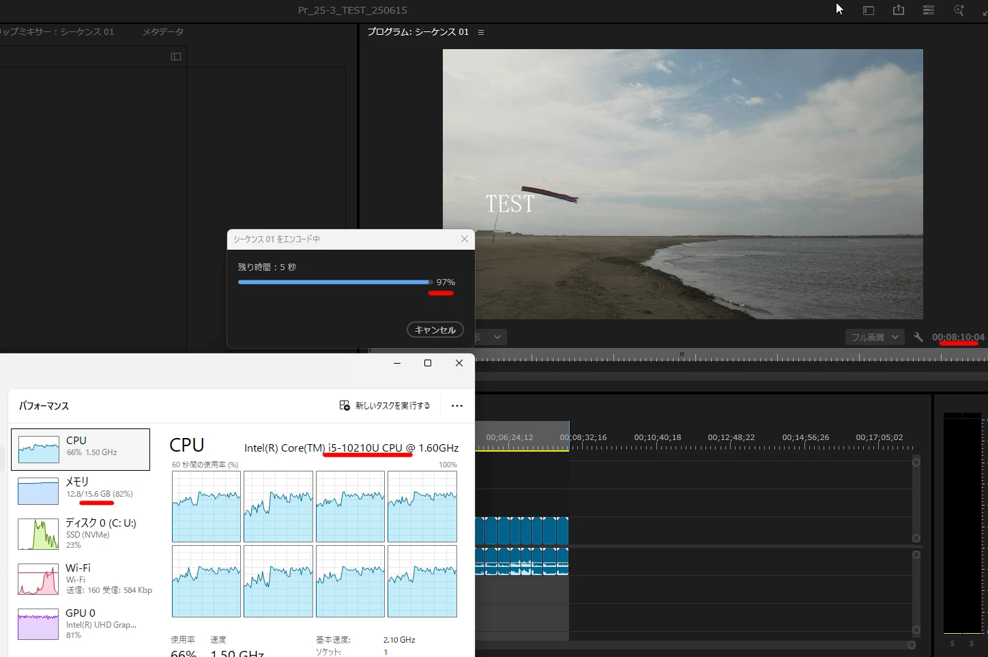Click the disk green mini graph thumbnail
The image size is (988, 657).
(x=38, y=534)
